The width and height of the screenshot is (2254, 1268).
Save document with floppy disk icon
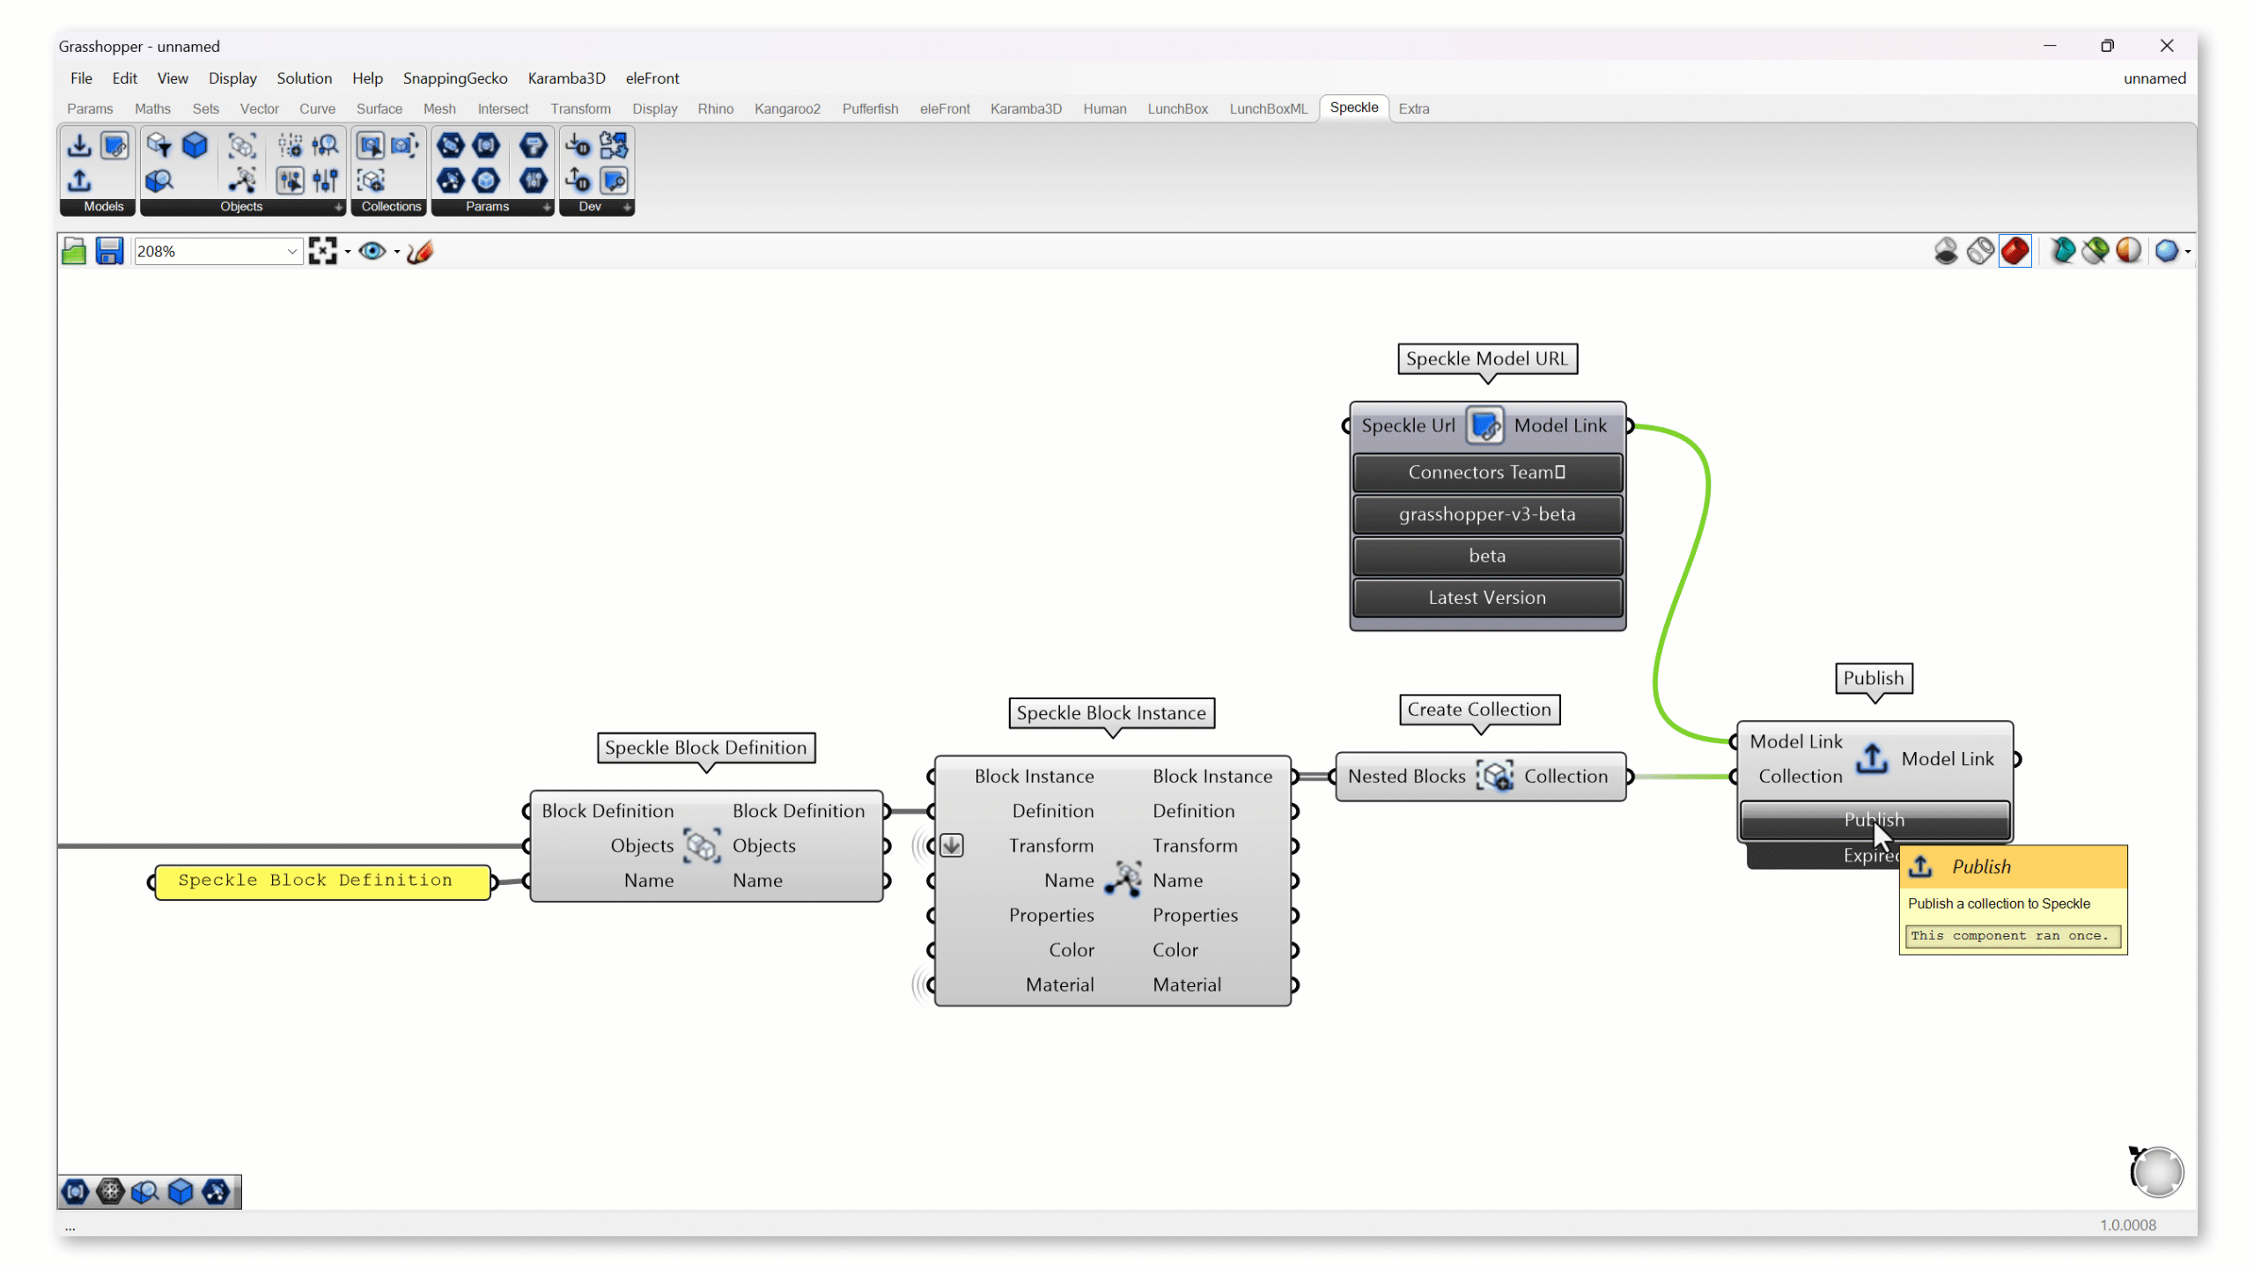coord(109,252)
